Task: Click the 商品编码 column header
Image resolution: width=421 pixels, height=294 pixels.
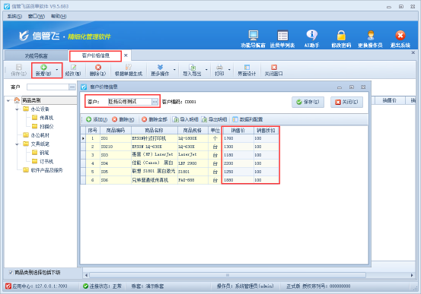Action: [116, 131]
